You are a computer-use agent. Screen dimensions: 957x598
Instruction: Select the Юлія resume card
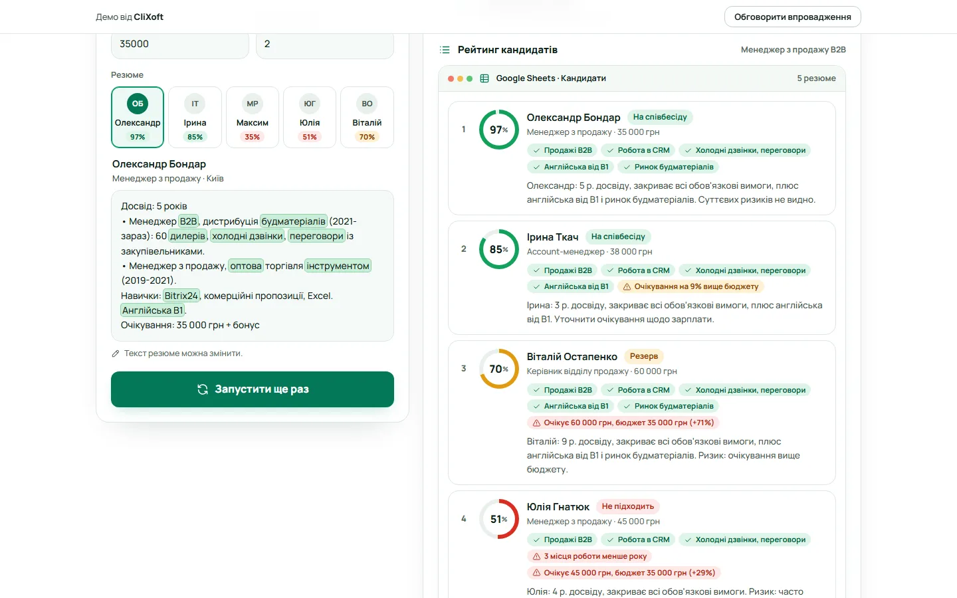(310, 117)
